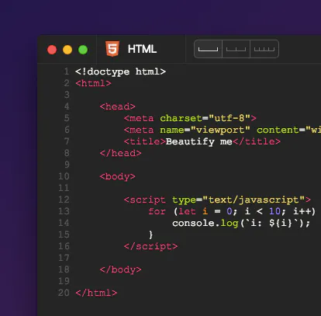Click line number 20 in gutter
This screenshot has height=316, width=321.
[64, 293]
